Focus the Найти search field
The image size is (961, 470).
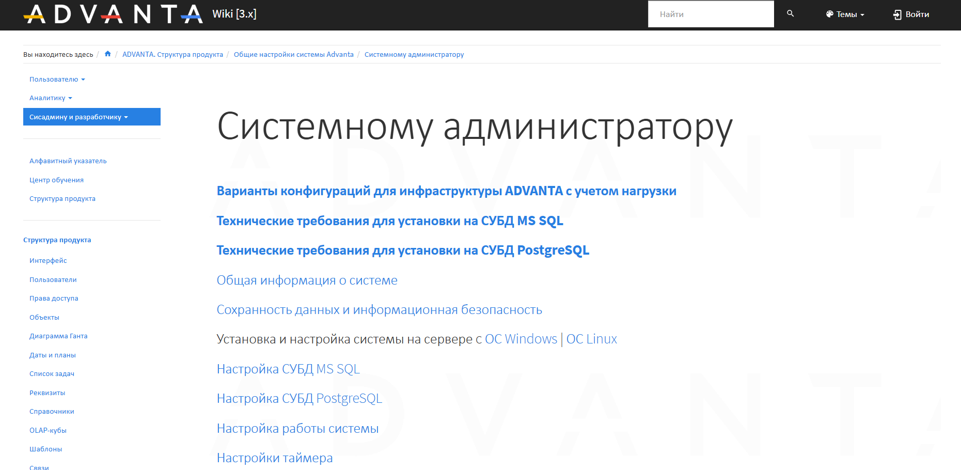(711, 14)
